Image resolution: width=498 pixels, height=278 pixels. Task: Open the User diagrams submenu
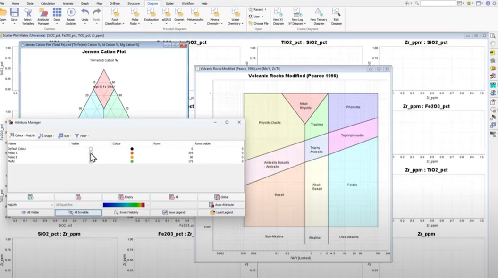coord(256,16)
